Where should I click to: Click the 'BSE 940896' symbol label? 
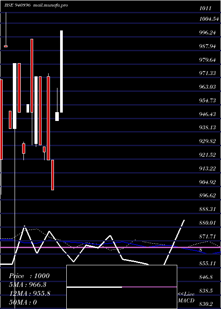tap(17, 5)
